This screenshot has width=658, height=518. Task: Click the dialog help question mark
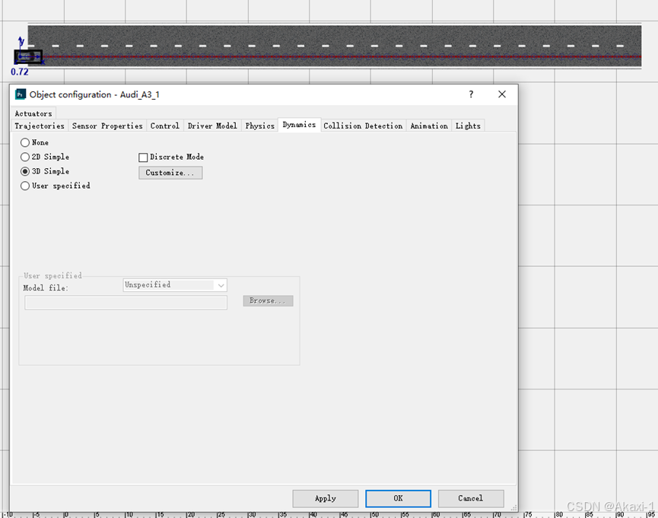click(472, 94)
